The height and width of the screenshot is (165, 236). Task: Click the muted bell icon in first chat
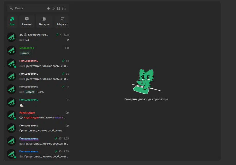[x=25, y=35]
